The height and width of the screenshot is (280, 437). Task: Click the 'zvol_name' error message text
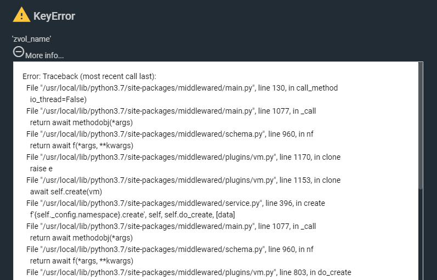(x=31, y=39)
